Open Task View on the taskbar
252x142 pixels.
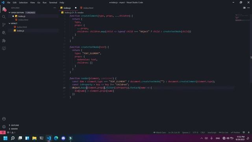tap(20, 138)
